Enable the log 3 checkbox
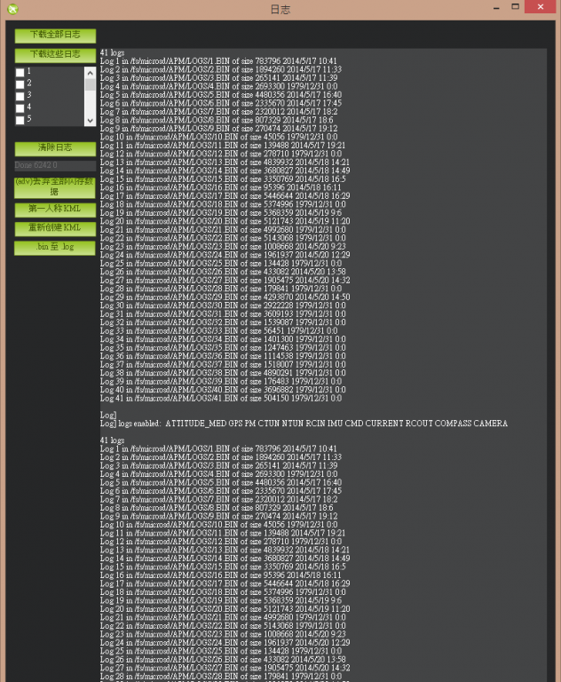The width and height of the screenshot is (561, 682). (20, 96)
